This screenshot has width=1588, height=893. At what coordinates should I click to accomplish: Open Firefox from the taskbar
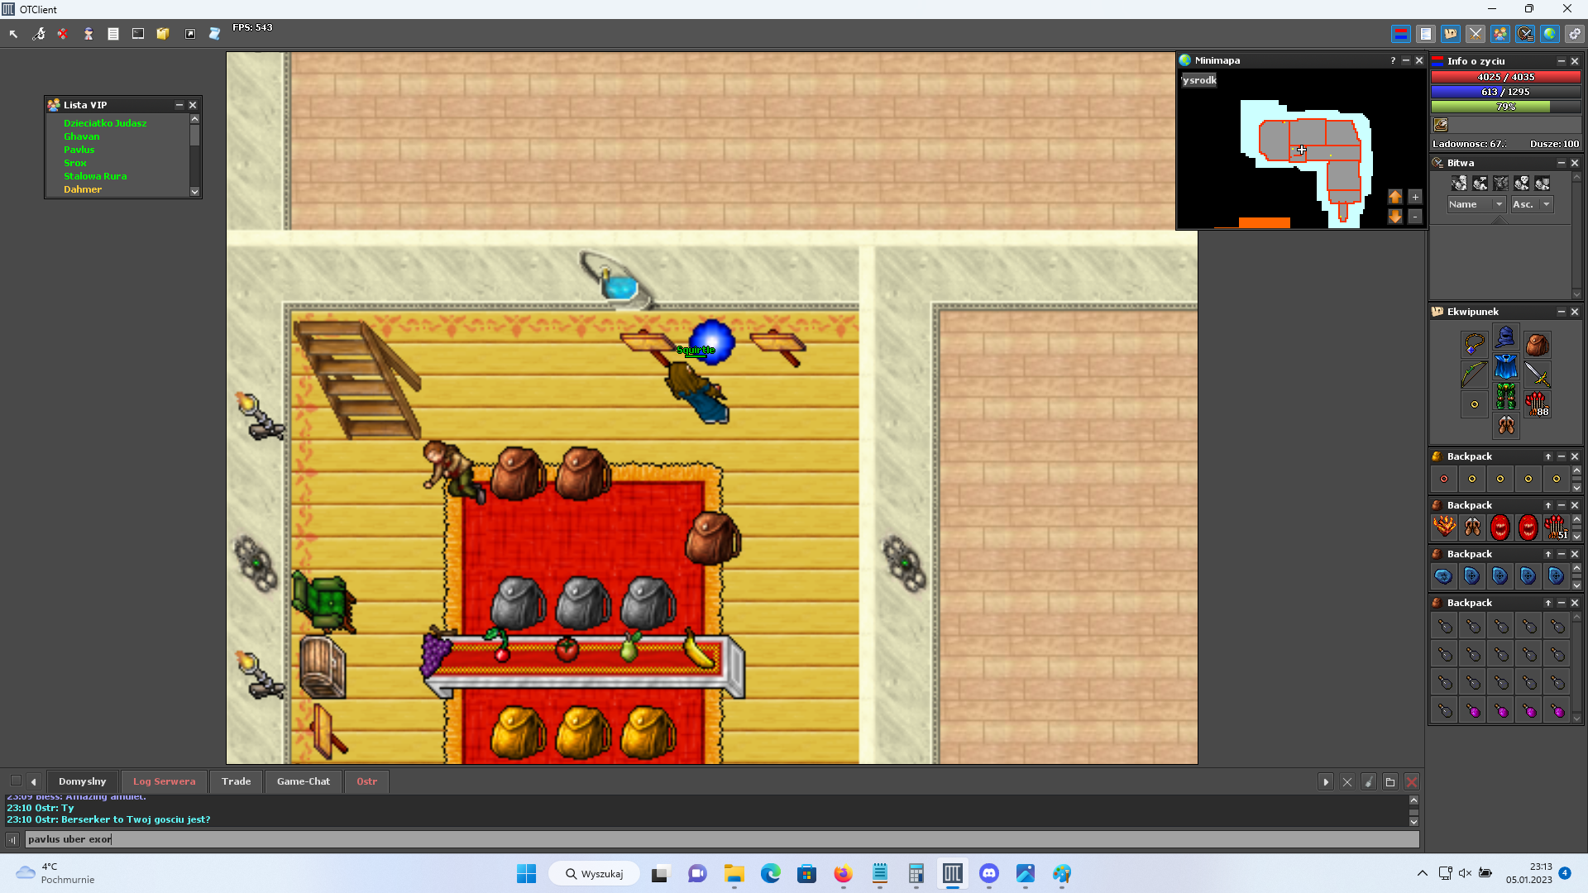click(843, 874)
